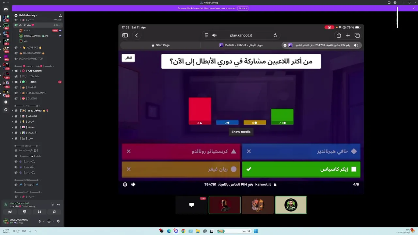
Task: Open microphone input options arrow
Action: [44, 221]
